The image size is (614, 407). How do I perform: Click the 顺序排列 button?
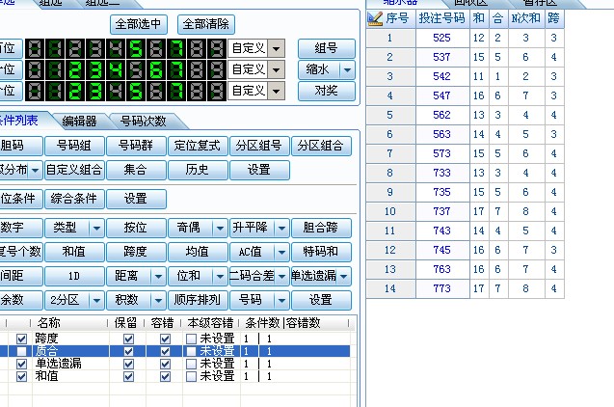(x=198, y=301)
